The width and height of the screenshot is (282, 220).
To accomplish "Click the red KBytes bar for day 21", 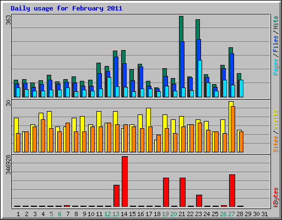I will pos(182,192).
